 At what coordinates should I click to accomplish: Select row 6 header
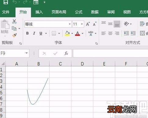tap(3, 98)
